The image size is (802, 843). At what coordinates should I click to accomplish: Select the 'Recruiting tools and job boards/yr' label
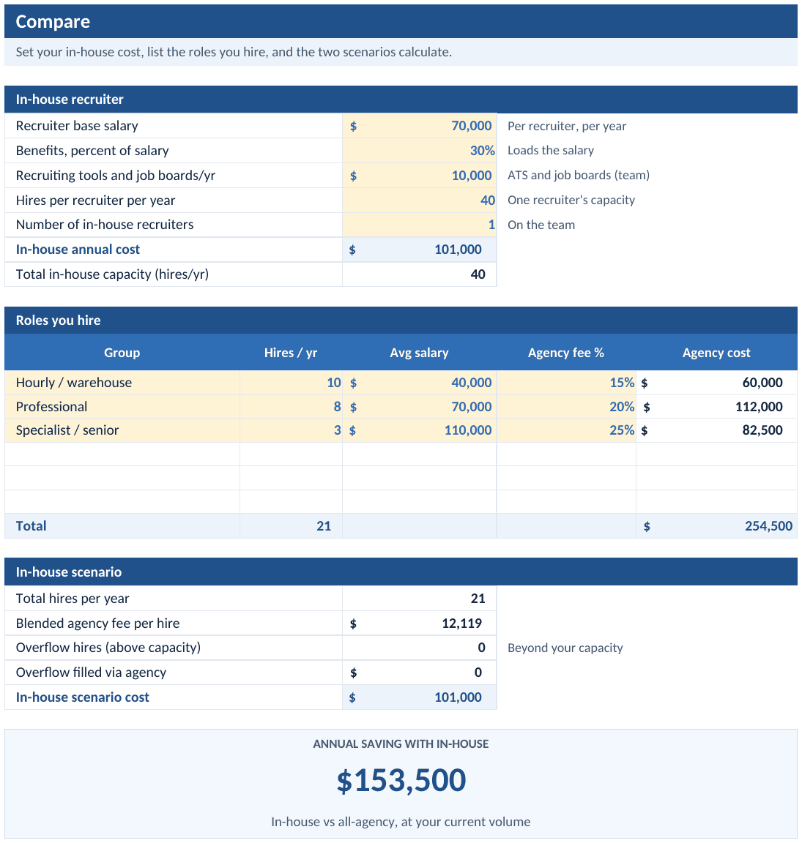[x=115, y=176]
